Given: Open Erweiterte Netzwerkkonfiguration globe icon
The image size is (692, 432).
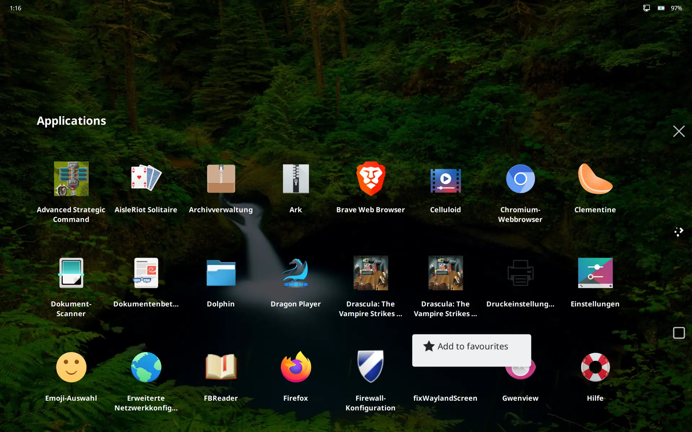Looking at the screenshot, I should coord(146,367).
